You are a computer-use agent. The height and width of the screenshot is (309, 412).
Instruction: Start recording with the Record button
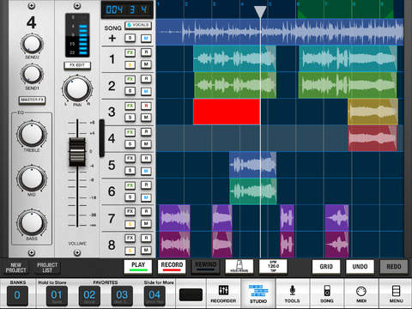click(x=172, y=266)
